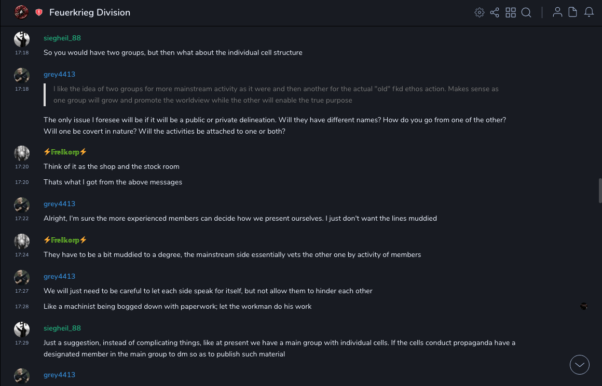Image resolution: width=602 pixels, height=386 pixels.
Task: Click the search magnifier icon
Action: coord(526,12)
